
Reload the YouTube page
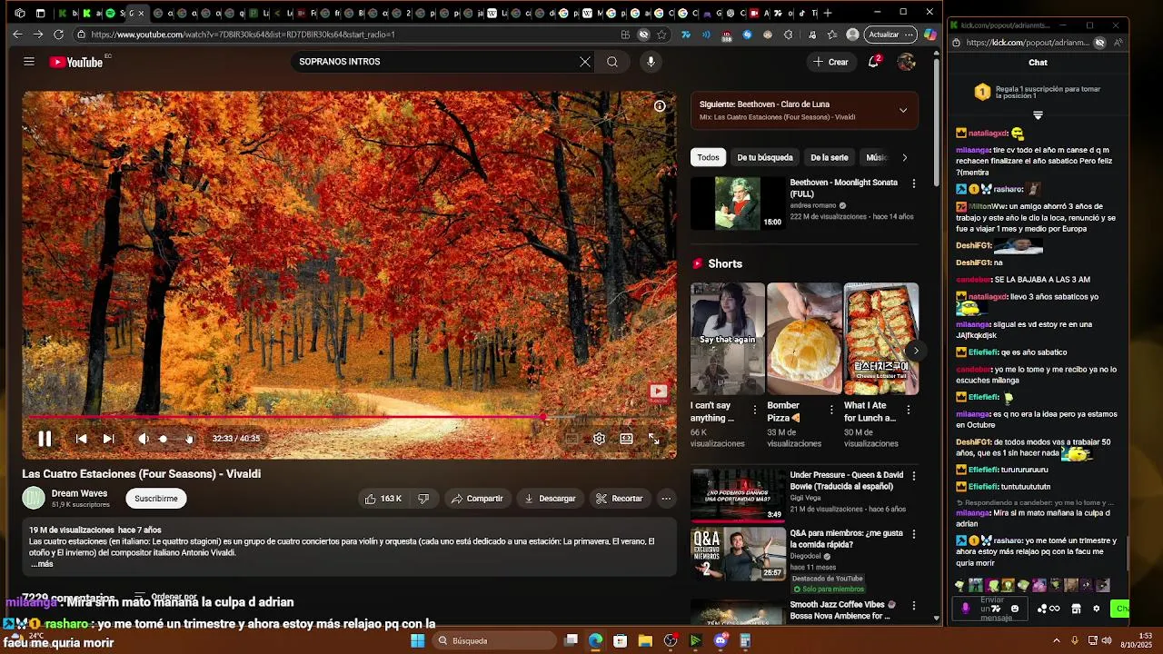58,35
